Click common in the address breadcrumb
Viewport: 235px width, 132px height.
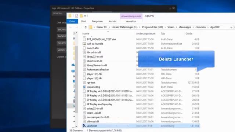200,27
